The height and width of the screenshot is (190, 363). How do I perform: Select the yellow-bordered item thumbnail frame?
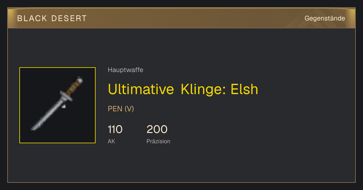tap(57, 105)
